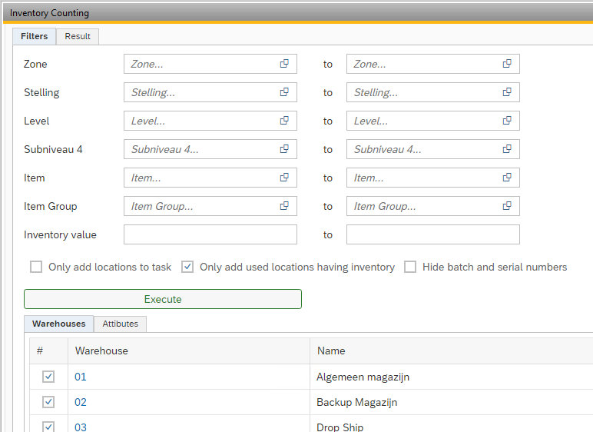Click lookup icon in Subniveau 4 from field
This screenshot has width=593, height=432.
[284, 149]
